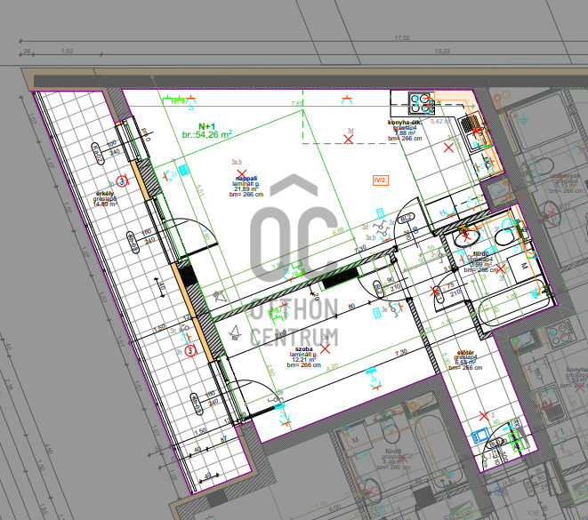This screenshot has height=520, width=588.
Task: Click the 17.02 dimension at the top
Action: (x=401, y=38)
